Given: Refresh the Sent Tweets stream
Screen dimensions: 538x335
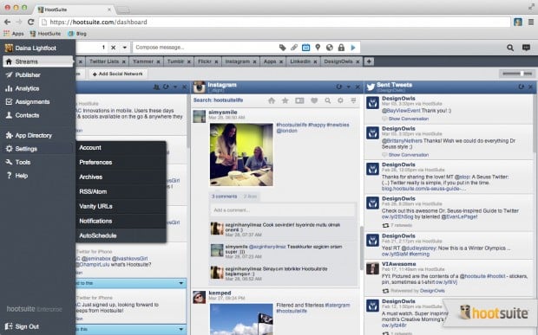Looking at the screenshot, I should 521,87.
